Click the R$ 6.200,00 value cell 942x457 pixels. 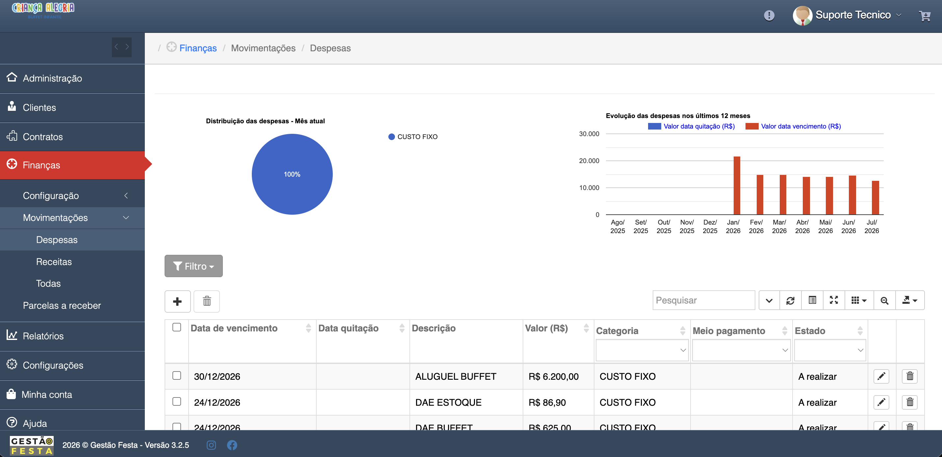559,376
